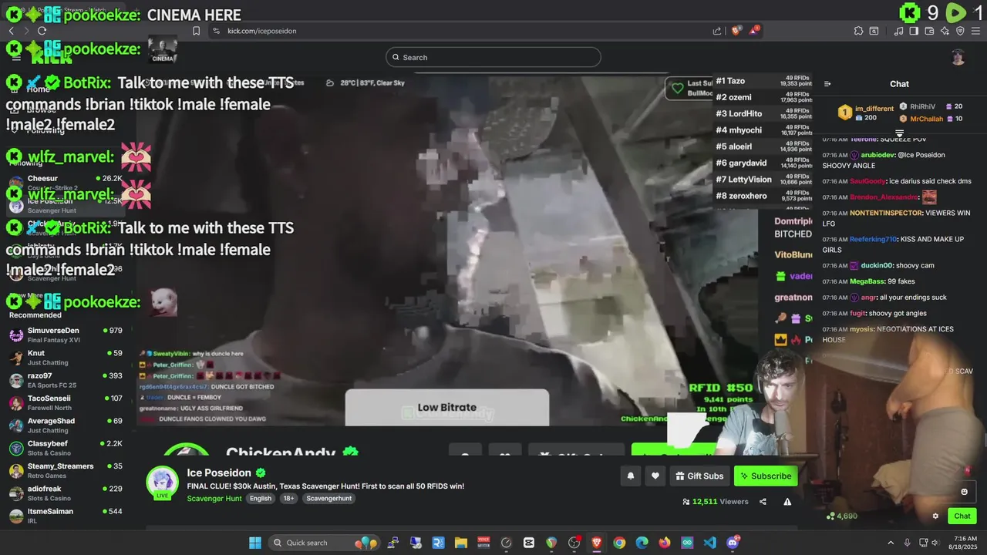Open AverageShad recommended channel

[66, 425]
